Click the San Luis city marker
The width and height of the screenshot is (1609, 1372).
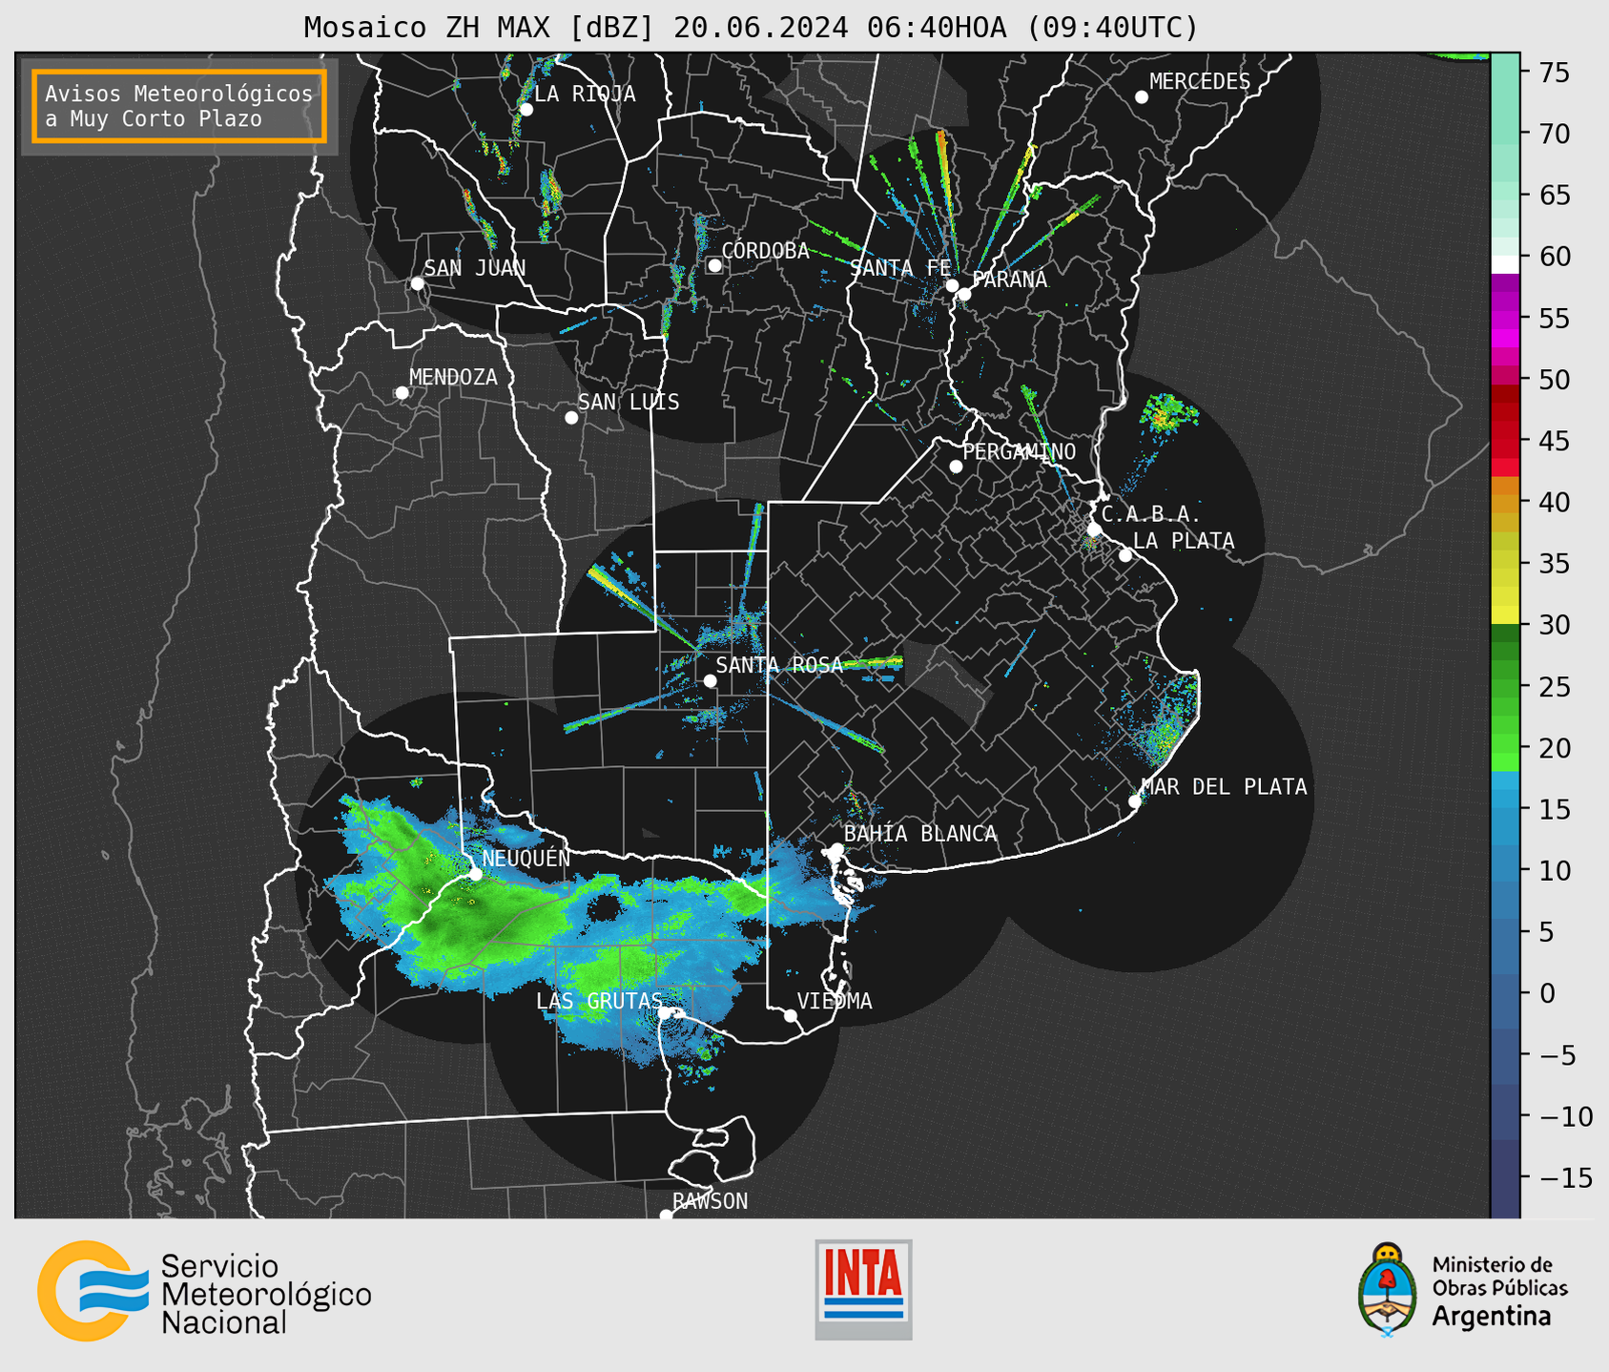click(x=571, y=418)
